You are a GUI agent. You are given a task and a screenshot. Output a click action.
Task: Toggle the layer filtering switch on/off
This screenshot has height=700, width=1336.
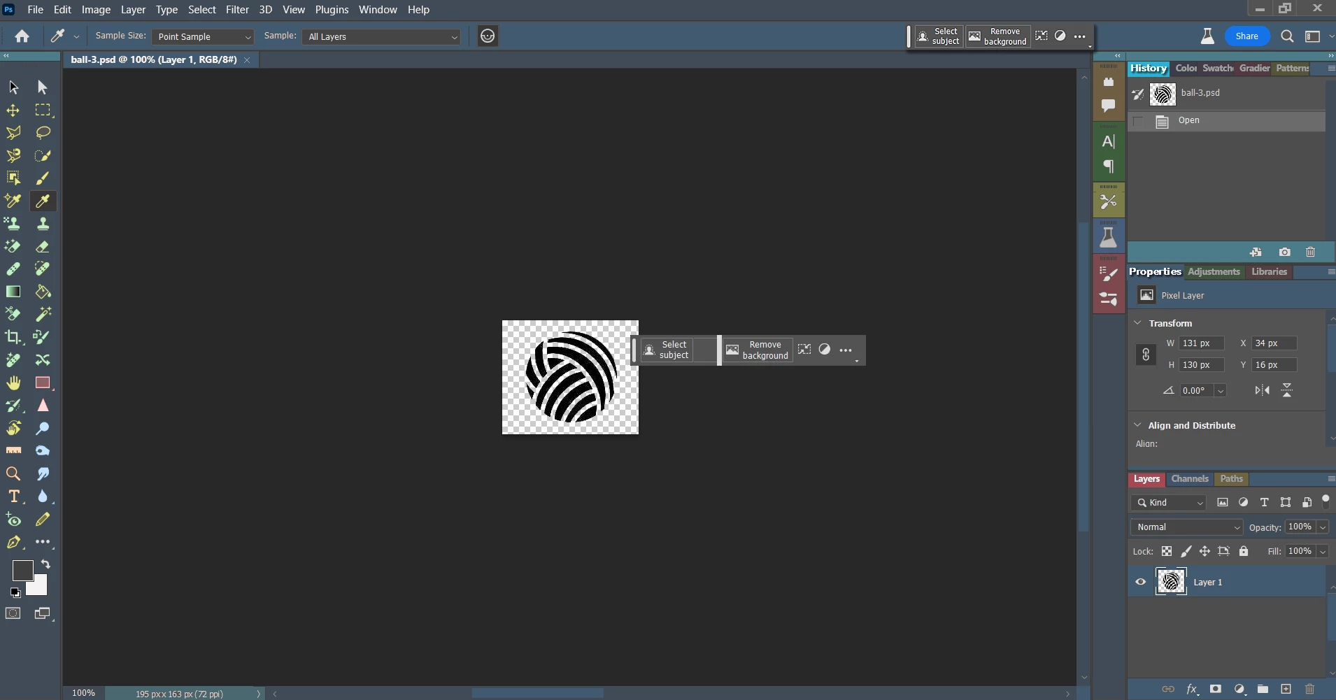click(1326, 501)
